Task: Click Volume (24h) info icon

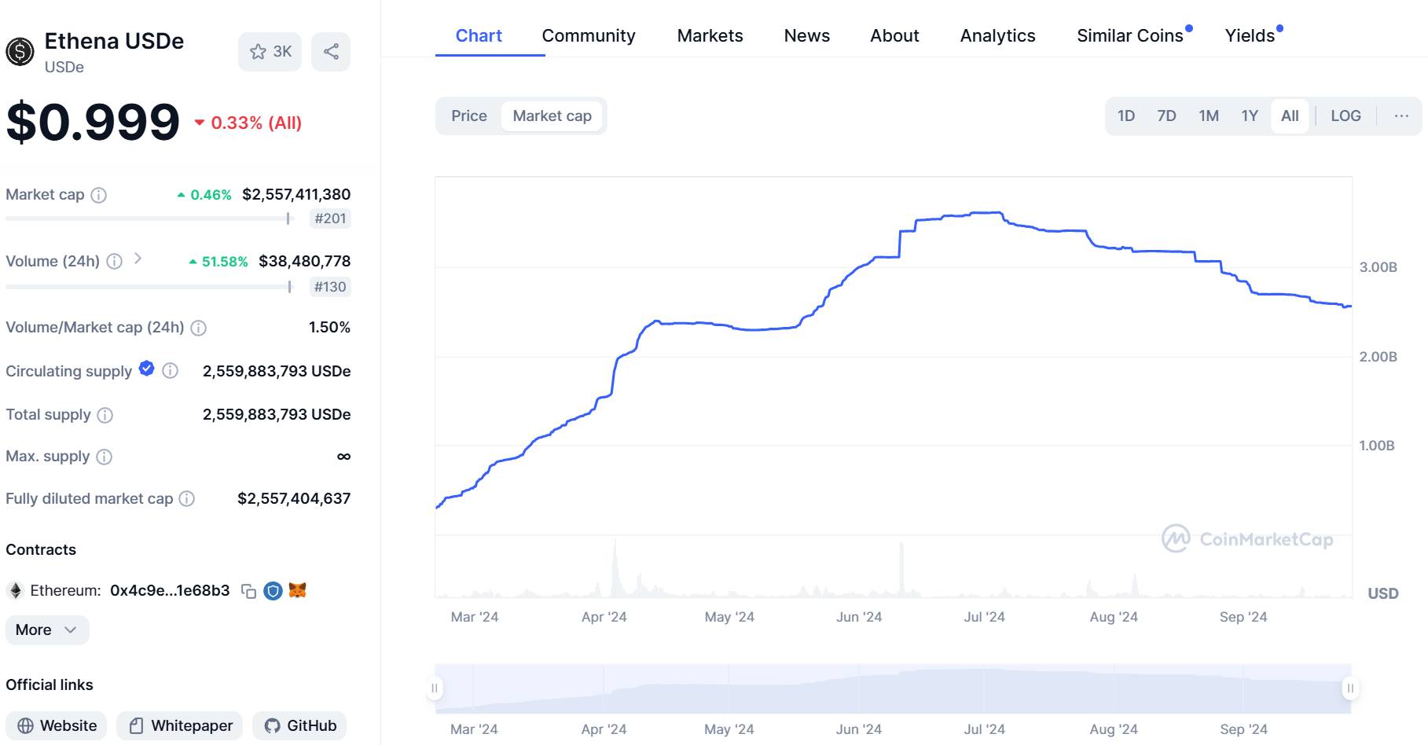Action: pos(114,261)
